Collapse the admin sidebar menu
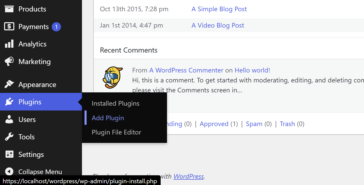 (x=41, y=172)
